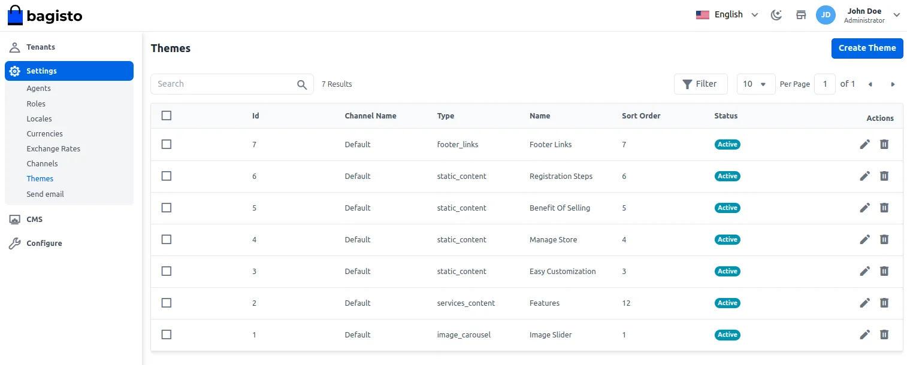Toggle dark mode moon icon
907x365 pixels.
point(776,15)
